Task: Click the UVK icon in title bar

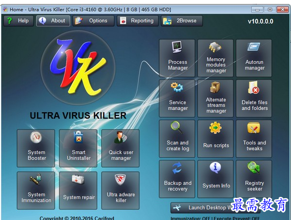Action: 5,9
